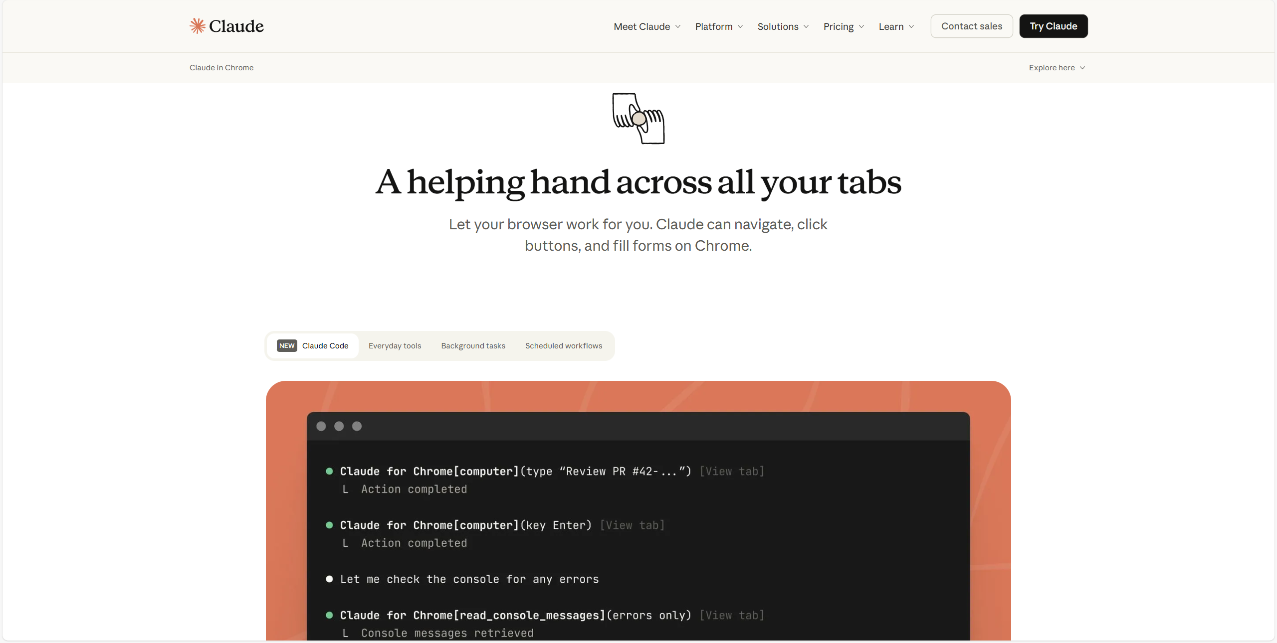Click 'Console messages retrieved' line
1277x643 pixels.
447,633
